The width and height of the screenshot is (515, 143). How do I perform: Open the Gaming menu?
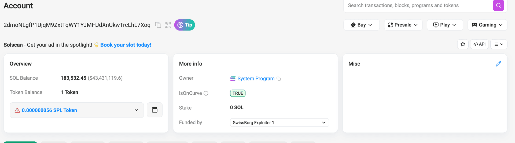[x=487, y=25]
